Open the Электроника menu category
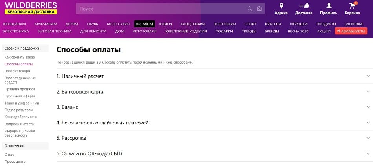 [x=16, y=31]
